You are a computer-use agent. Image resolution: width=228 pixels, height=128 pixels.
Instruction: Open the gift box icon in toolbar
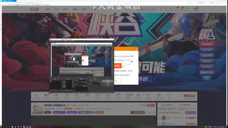87,95
